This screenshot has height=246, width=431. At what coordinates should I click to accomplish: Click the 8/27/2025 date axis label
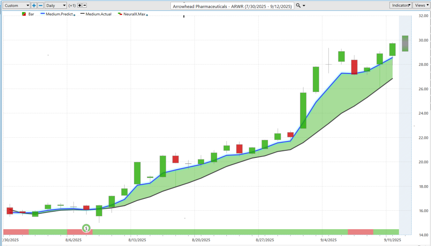[x=265, y=240]
